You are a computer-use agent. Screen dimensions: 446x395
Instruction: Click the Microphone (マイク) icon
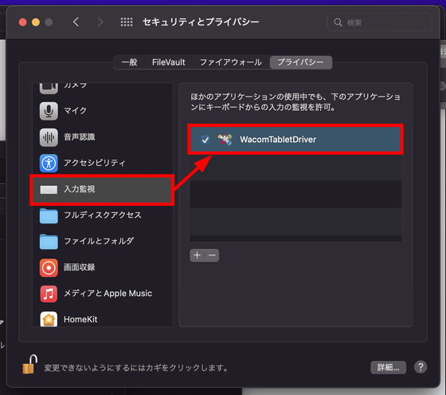coord(49,111)
